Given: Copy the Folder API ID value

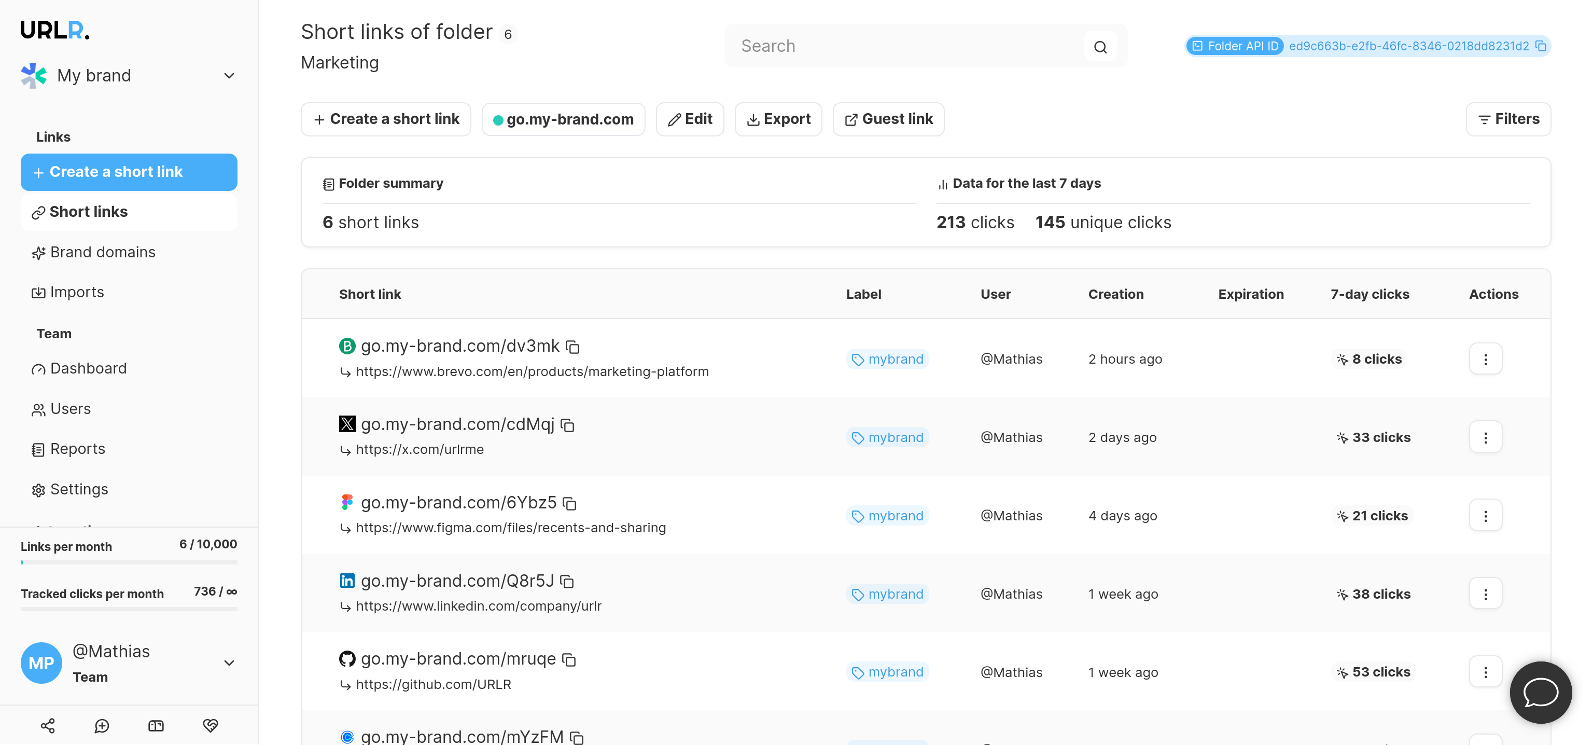Looking at the screenshot, I should (1541, 46).
